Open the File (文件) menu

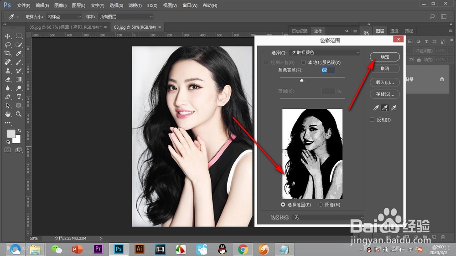point(23,5)
